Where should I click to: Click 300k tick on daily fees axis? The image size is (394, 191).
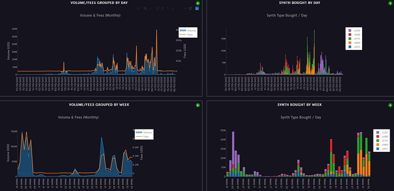[179, 40]
